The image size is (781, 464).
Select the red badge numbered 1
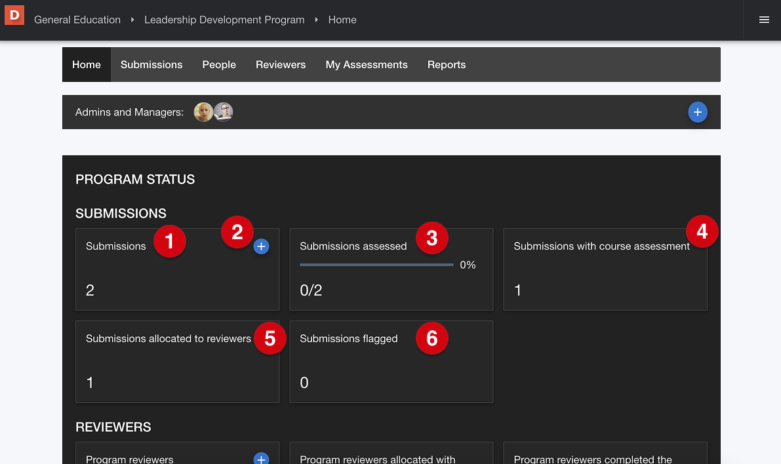(x=170, y=241)
